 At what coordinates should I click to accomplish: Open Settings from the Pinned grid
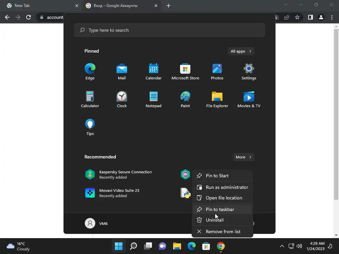click(249, 71)
